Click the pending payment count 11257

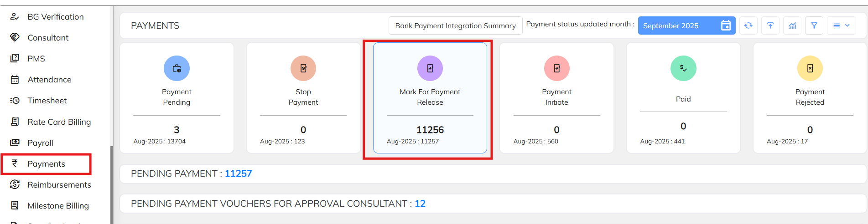tap(238, 173)
